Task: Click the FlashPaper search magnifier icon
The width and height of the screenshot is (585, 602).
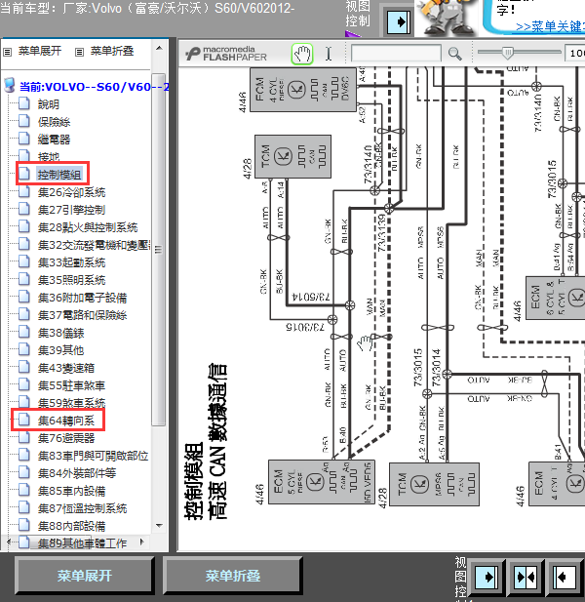Action: [454, 54]
